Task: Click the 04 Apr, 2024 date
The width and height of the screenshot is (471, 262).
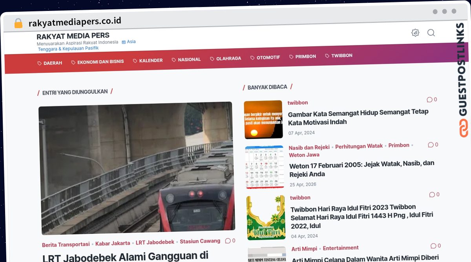Action: pos(304,236)
